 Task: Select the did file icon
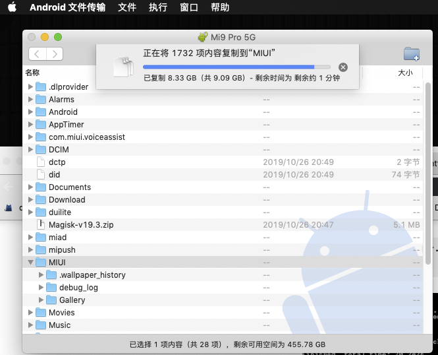point(41,175)
